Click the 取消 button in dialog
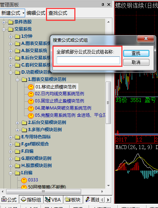 (136, 62)
